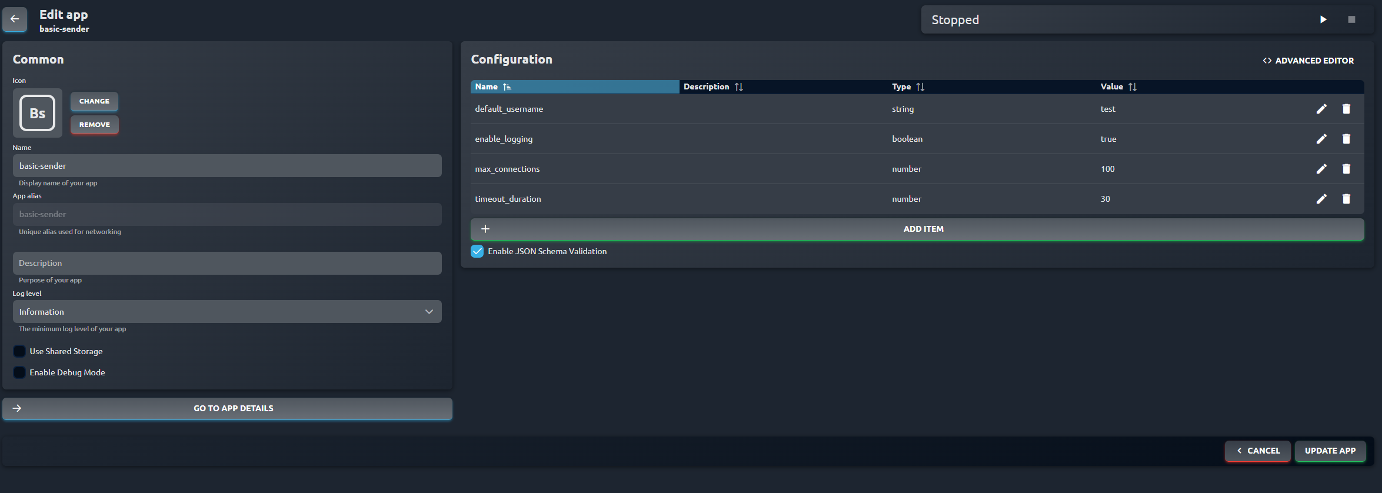1382x493 pixels.
Task: Tick the Enable Debug Mode checkbox
Action: pyautogui.click(x=19, y=372)
